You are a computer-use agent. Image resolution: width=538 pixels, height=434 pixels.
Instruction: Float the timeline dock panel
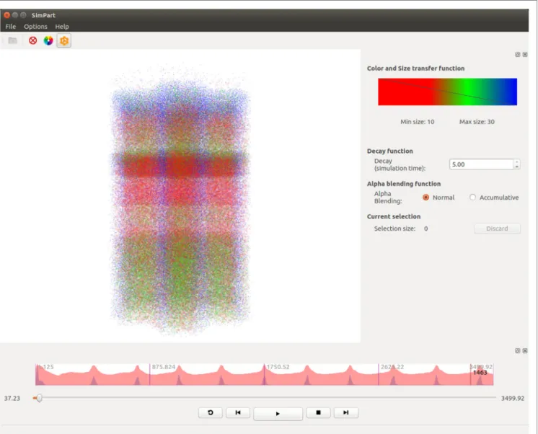tap(517, 350)
